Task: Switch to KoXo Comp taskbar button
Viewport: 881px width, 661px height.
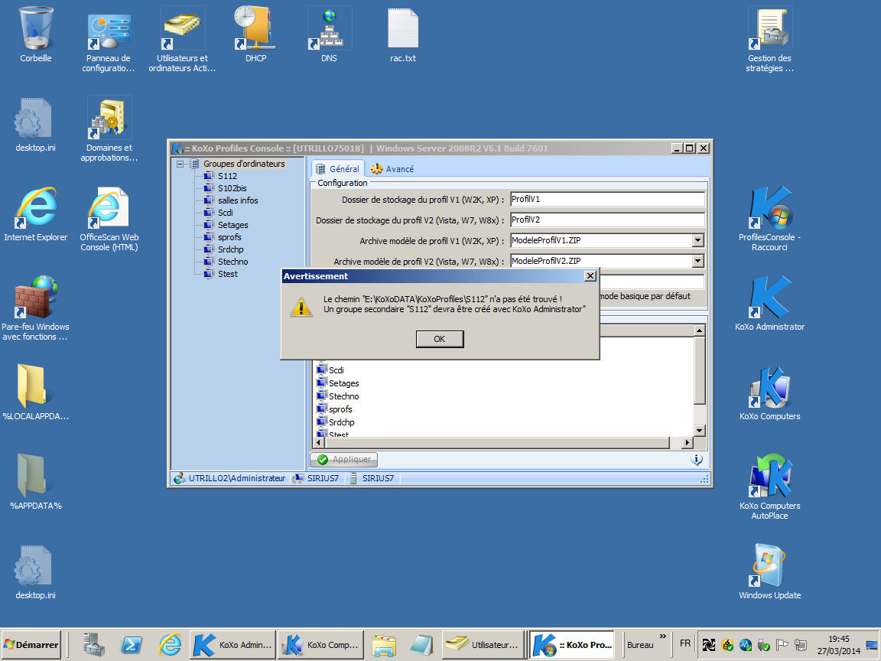Action: coord(321,645)
